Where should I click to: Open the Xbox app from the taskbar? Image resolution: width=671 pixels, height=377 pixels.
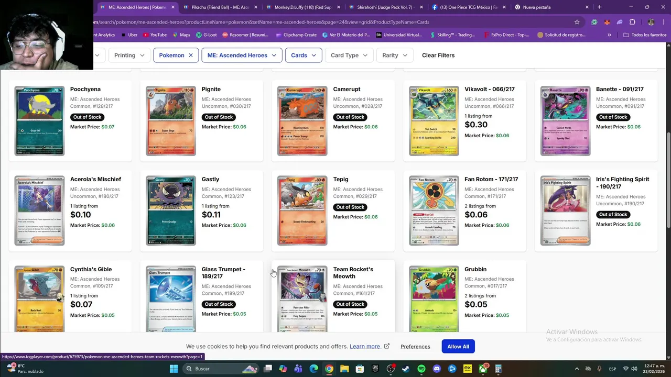483,369
